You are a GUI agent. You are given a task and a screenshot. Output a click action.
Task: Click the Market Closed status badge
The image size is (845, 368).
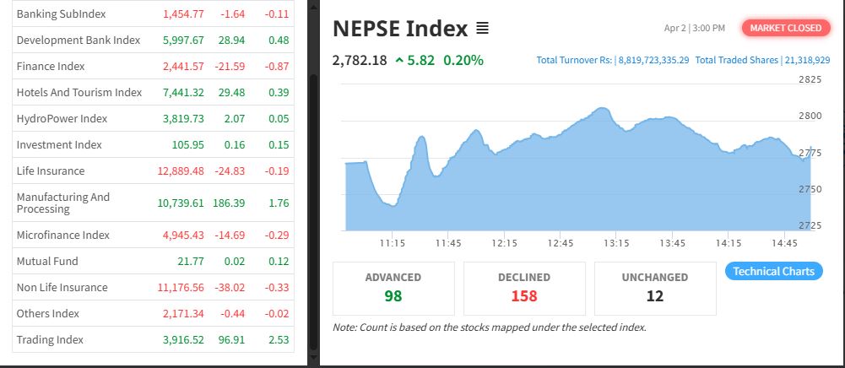coord(785,28)
